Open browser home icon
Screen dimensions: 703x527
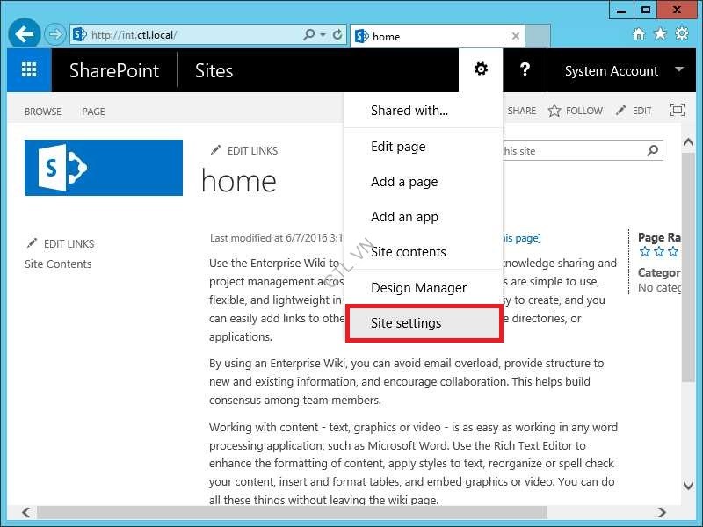point(639,34)
